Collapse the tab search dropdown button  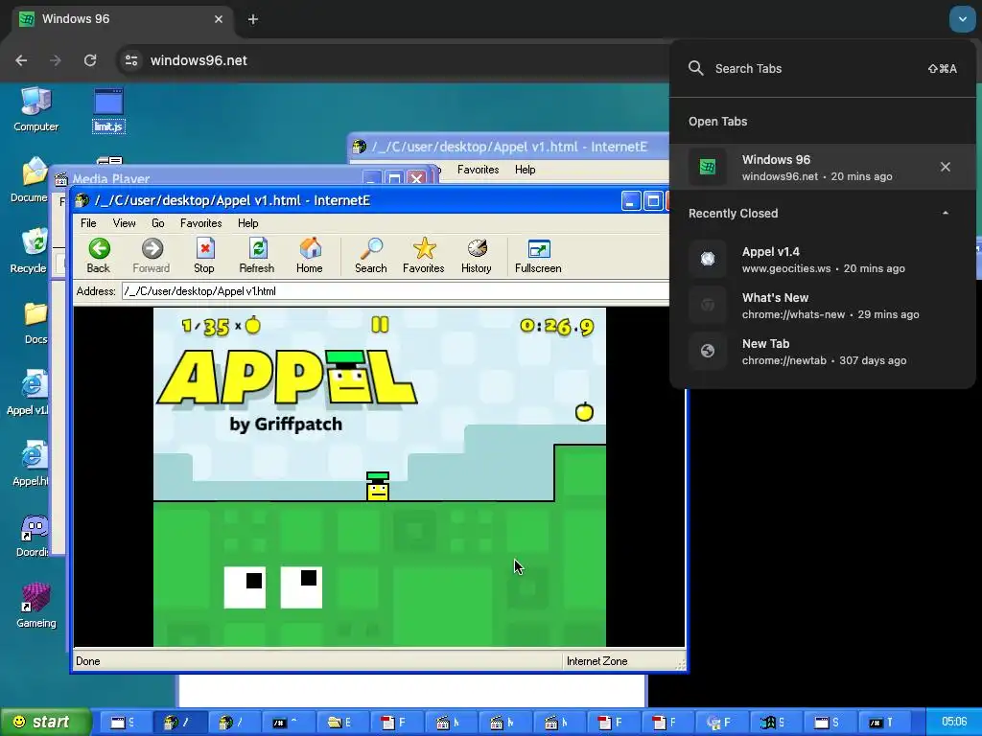(x=963, y=19)
